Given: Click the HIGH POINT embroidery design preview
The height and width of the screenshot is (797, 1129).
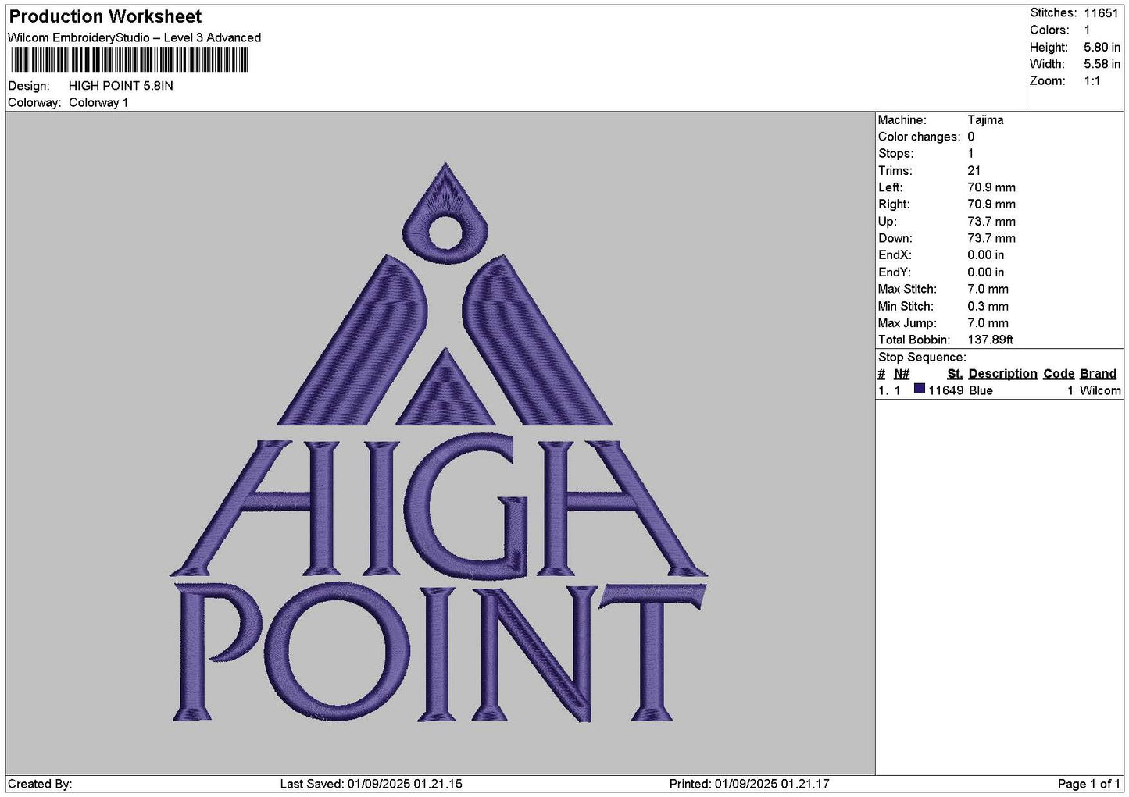Looking at the screenshot, I should (438, 443).
